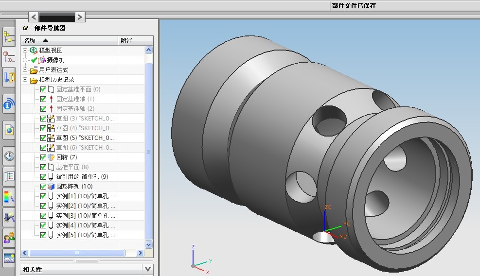This screenshot has width=480, height=276.
Task: Open the Part Navigator sidebar tab
Action: pos(9,57)
